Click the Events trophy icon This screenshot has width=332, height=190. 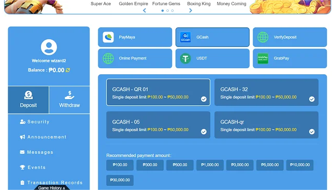[x=22, y=167]
